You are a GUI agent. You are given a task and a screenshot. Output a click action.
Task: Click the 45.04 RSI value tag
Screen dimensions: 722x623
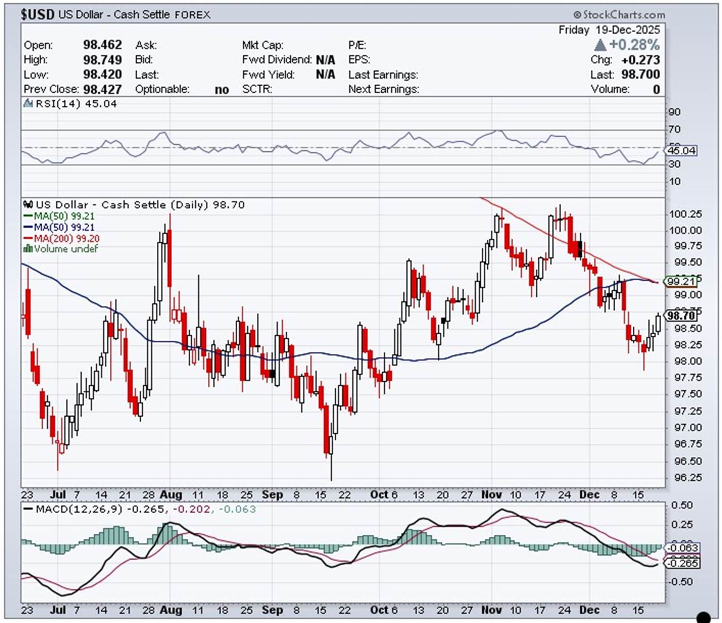pos(681,151)
